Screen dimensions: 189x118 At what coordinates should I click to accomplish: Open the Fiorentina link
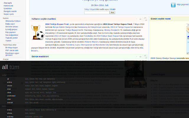(70, 45)
